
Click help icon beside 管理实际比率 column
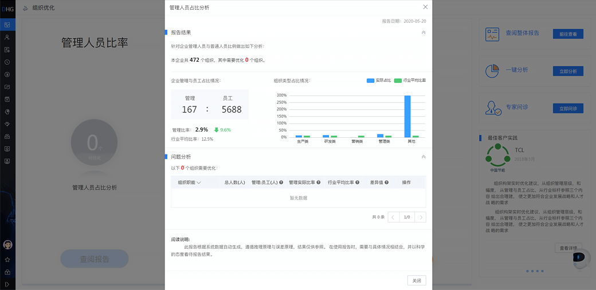[x=319, y=182]
